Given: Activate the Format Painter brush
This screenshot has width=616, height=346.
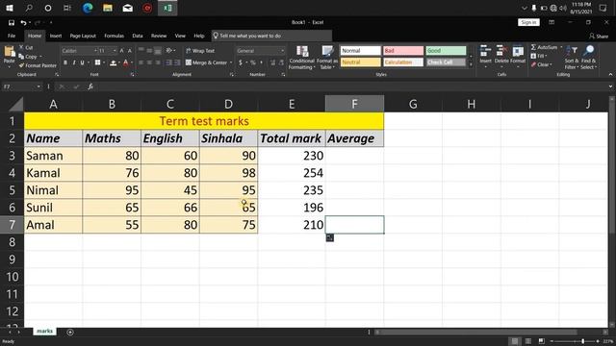Looking at the screenshot, I should (x=38, y=65).
